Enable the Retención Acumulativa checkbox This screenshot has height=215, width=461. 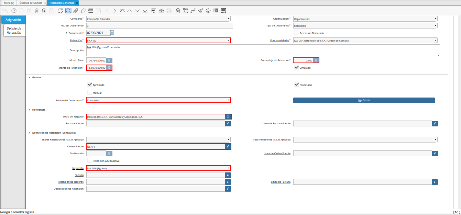pos(90,160)
